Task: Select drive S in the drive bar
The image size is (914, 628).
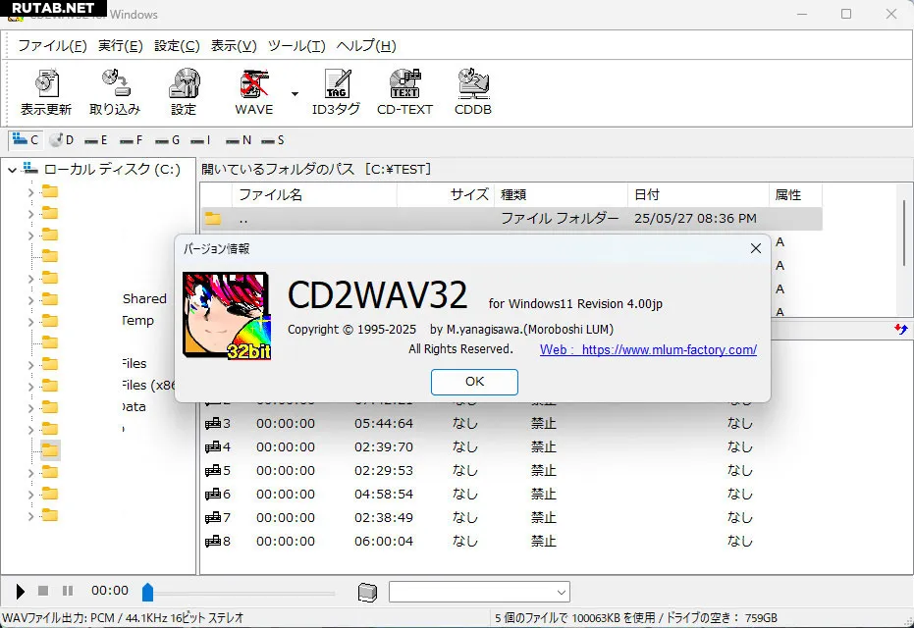Action: click(x=273, y=139)
